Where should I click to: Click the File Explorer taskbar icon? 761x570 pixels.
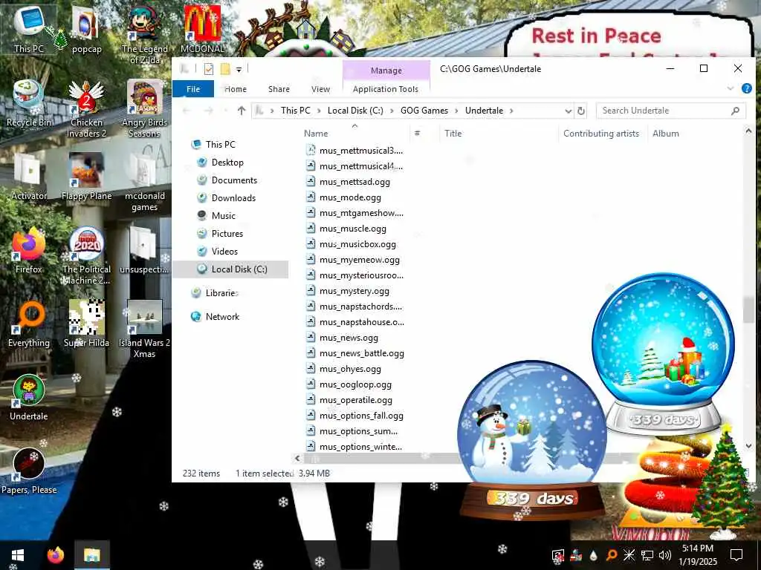click(91, 555)
